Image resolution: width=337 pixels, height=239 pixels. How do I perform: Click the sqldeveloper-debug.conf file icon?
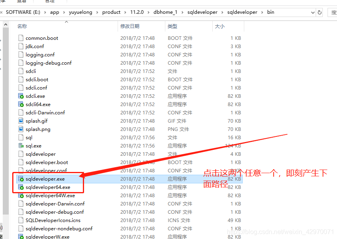coord(21,212)
